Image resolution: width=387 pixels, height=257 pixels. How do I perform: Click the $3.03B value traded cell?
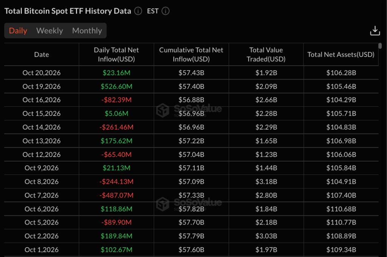[266, 236]
